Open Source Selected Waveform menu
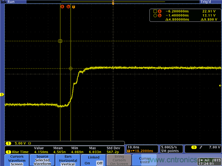The image size is (222, 166). (x=42, y=160)
